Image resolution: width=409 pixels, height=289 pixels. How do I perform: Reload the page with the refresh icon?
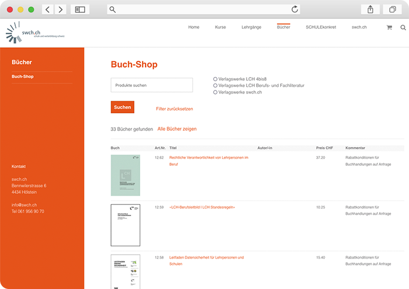pyautogui.click(x=294, y=9)
